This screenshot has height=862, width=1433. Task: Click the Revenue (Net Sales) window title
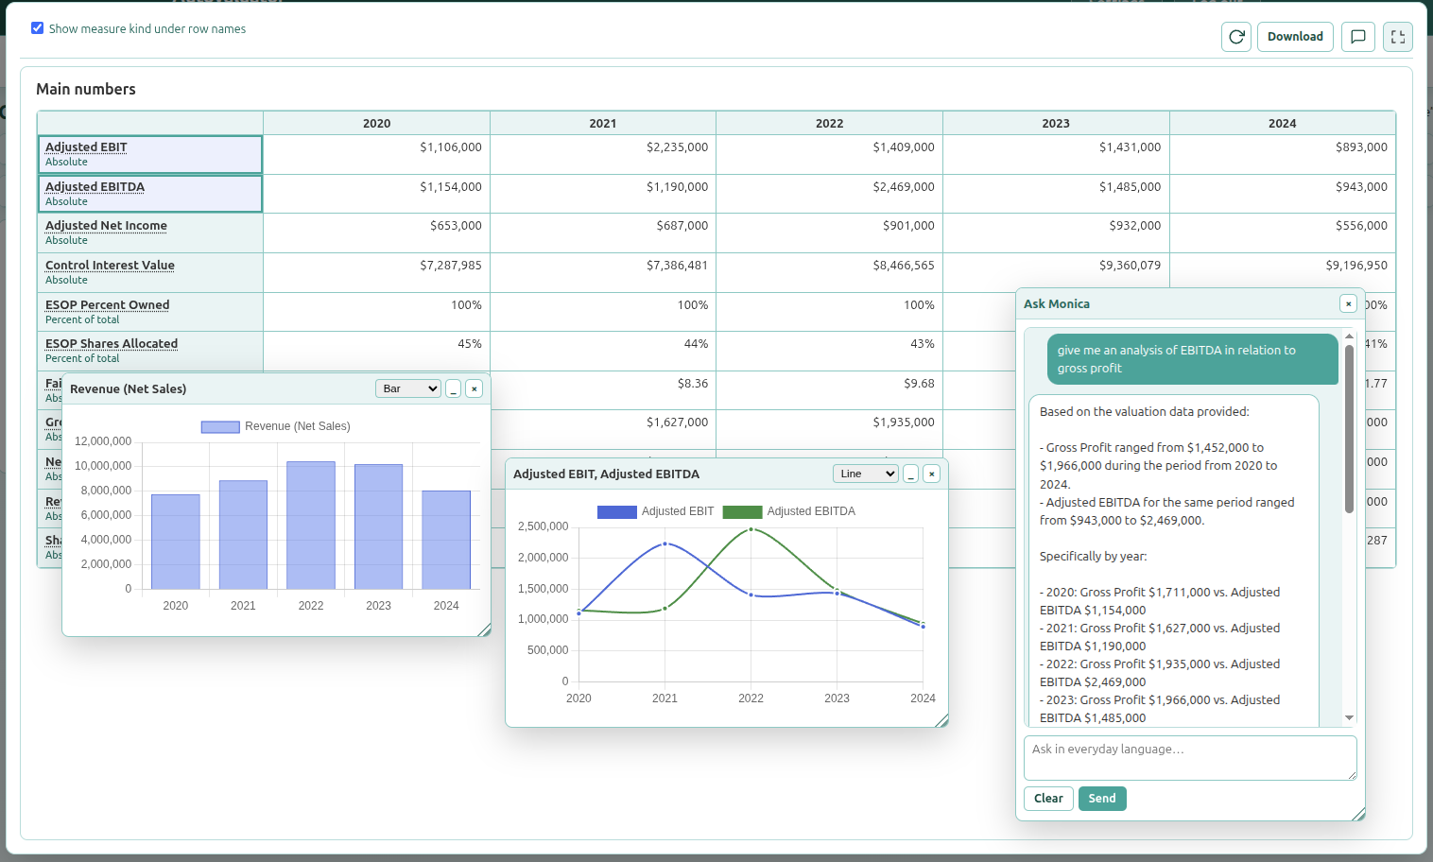click(128, 388)
